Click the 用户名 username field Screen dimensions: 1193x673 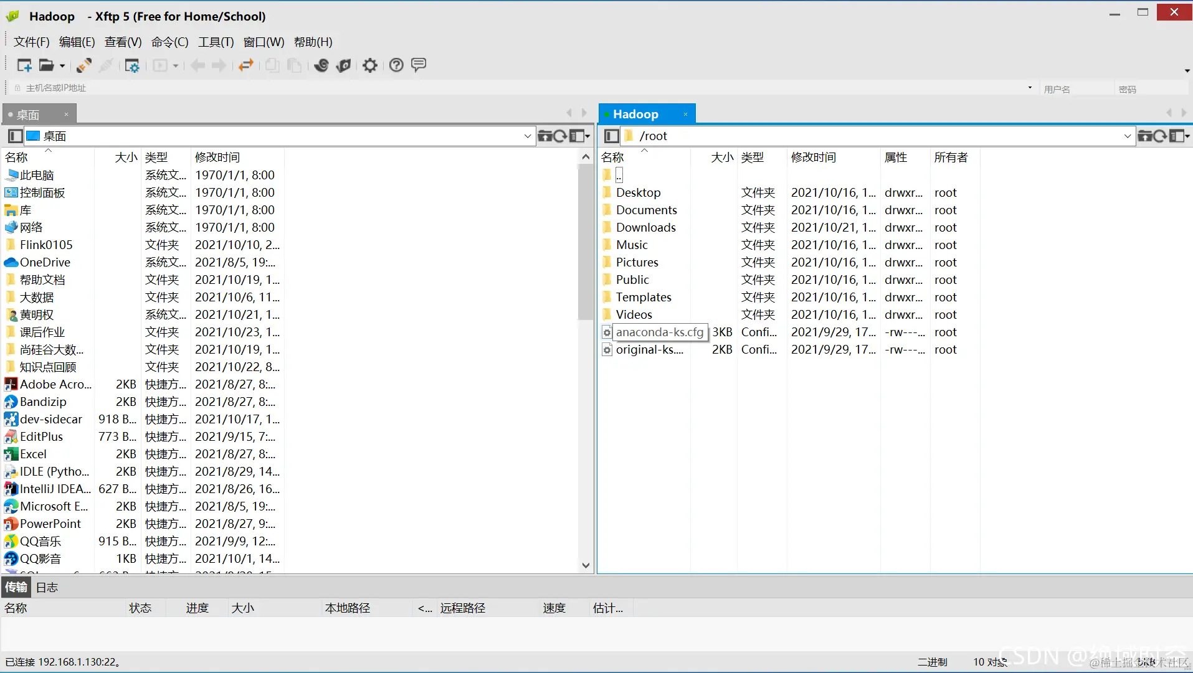pyautogui.click(x=1077, y=89)
